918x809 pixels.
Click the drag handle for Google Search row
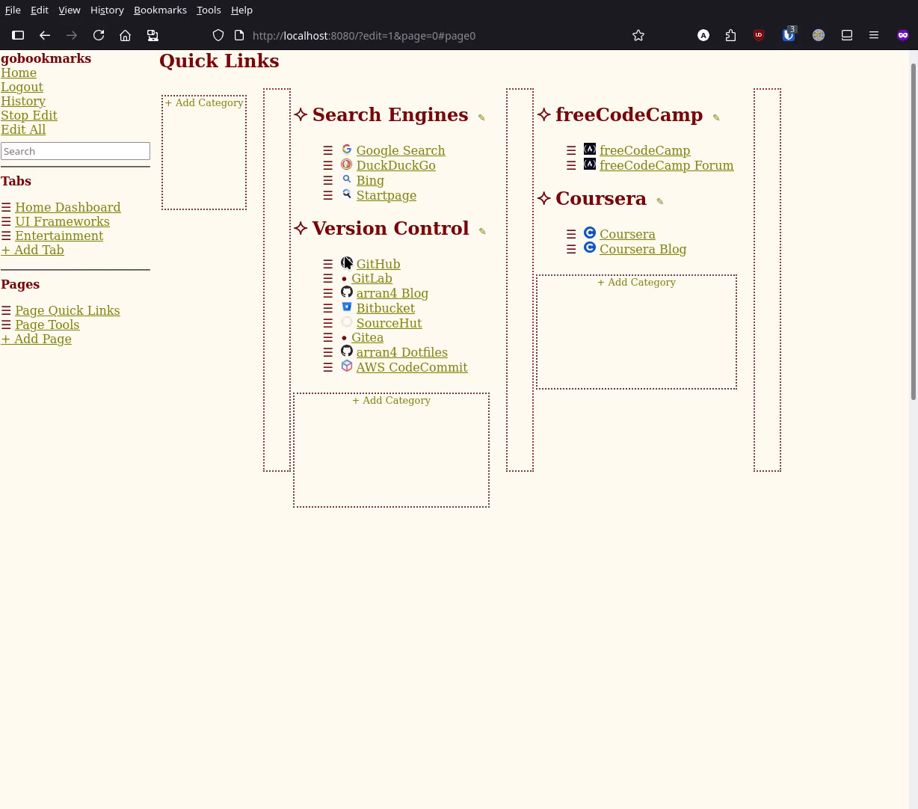(x=328, y=150)
